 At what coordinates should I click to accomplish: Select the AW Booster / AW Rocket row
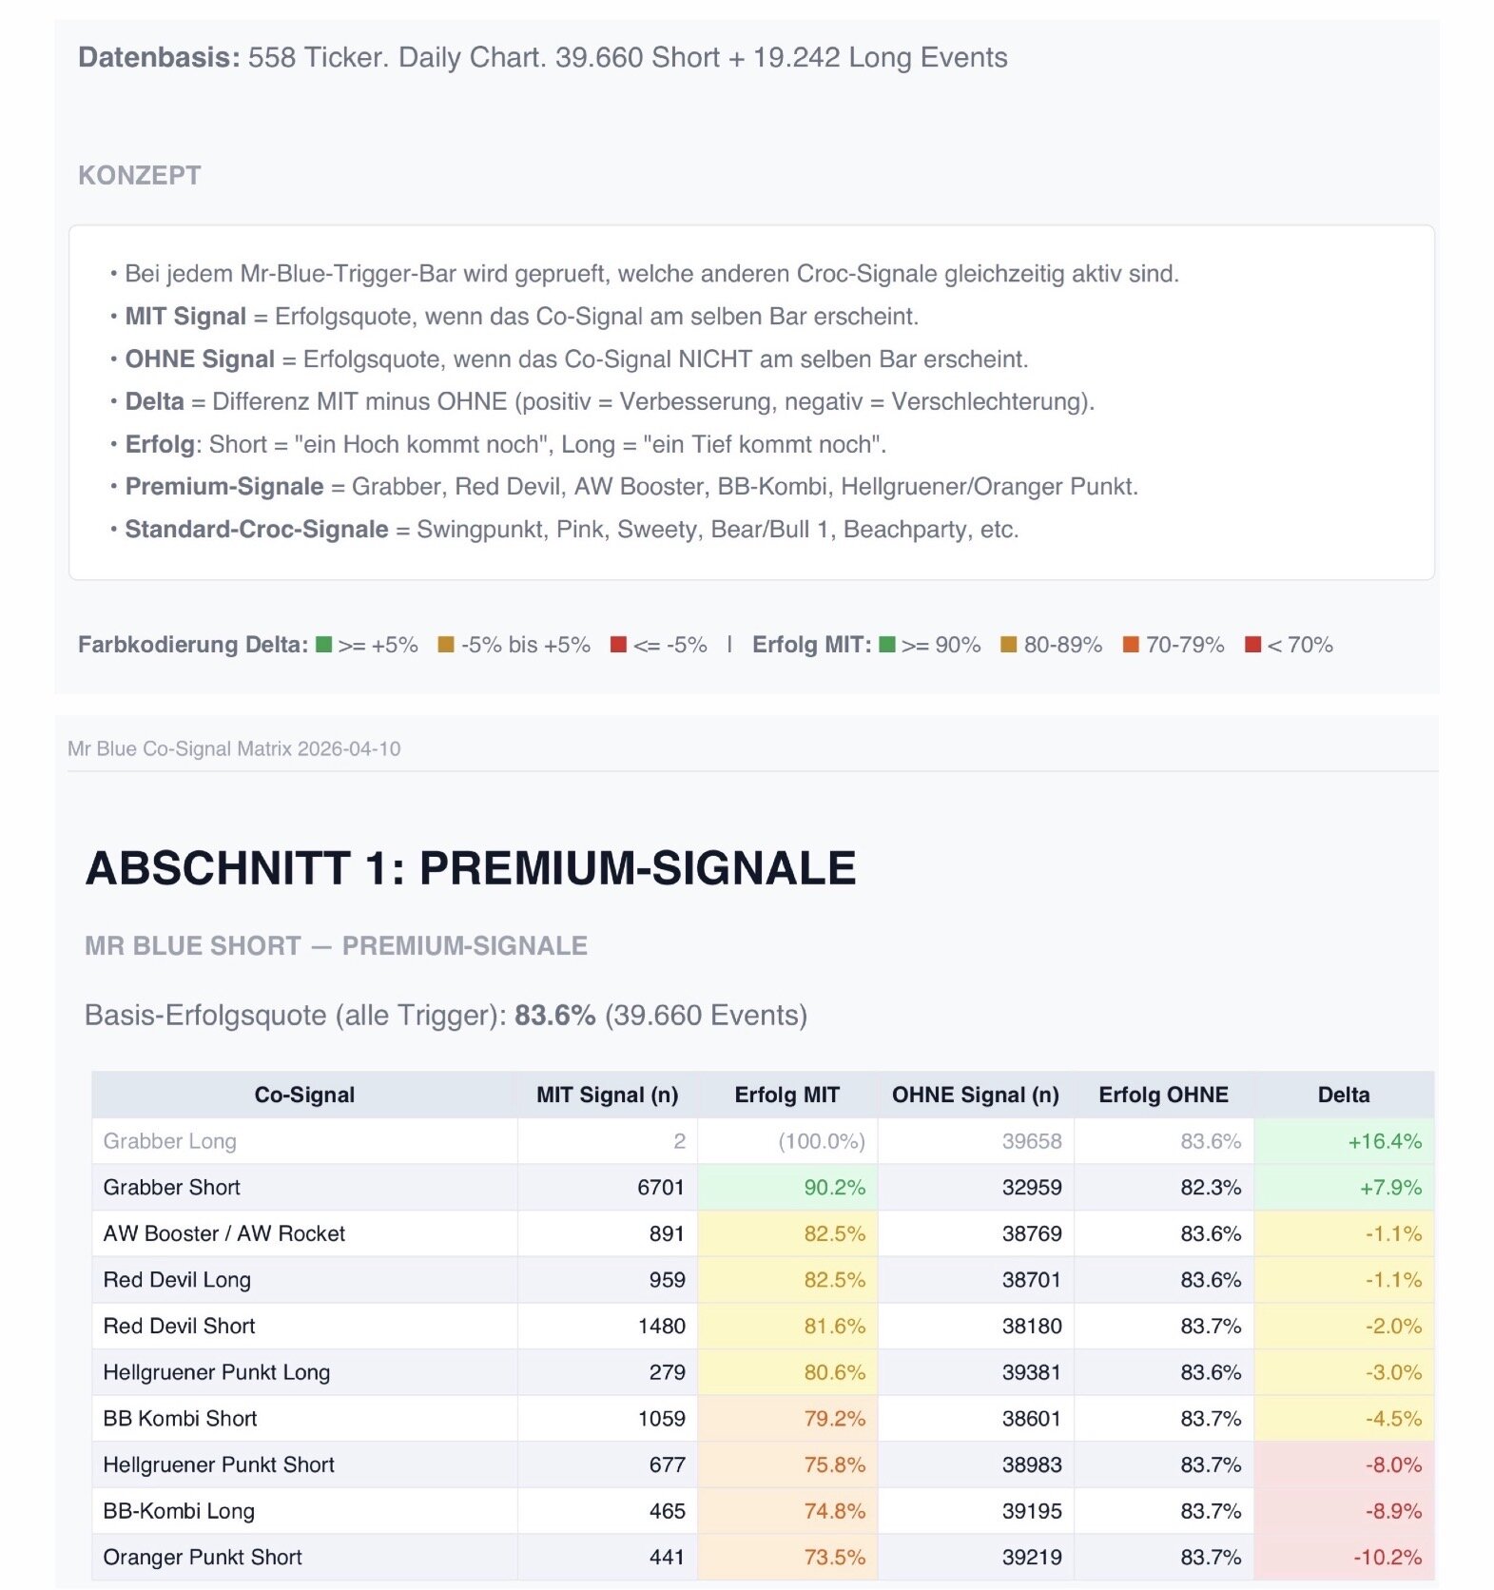pos(224,1233)
